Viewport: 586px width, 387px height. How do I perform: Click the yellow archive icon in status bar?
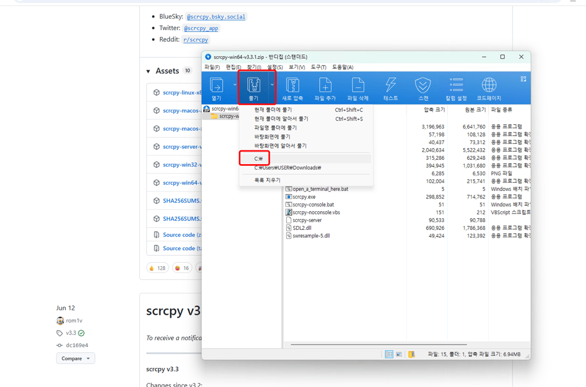411,354
